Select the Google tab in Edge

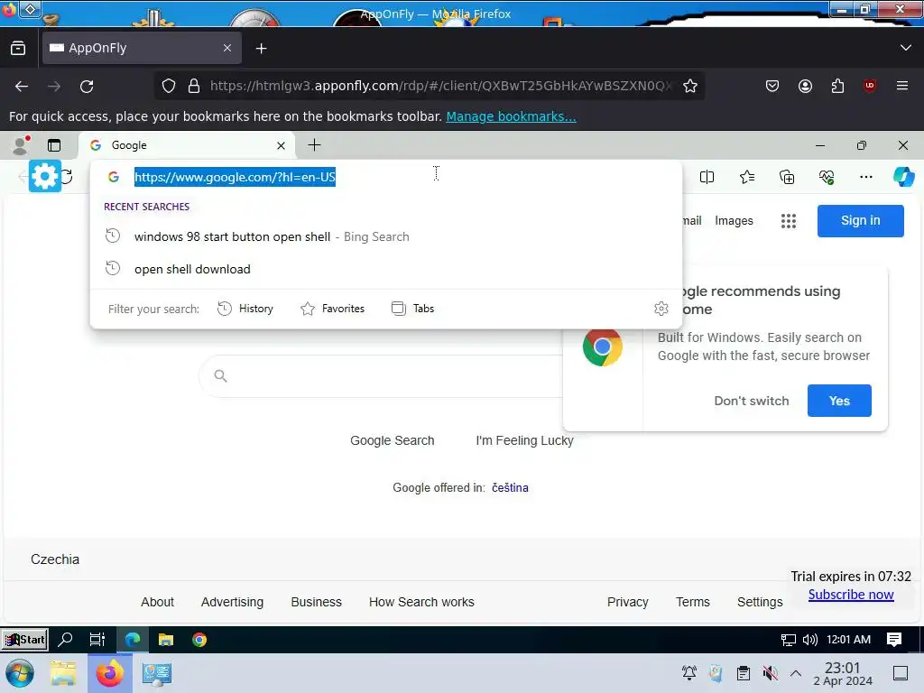click(187, 145)
